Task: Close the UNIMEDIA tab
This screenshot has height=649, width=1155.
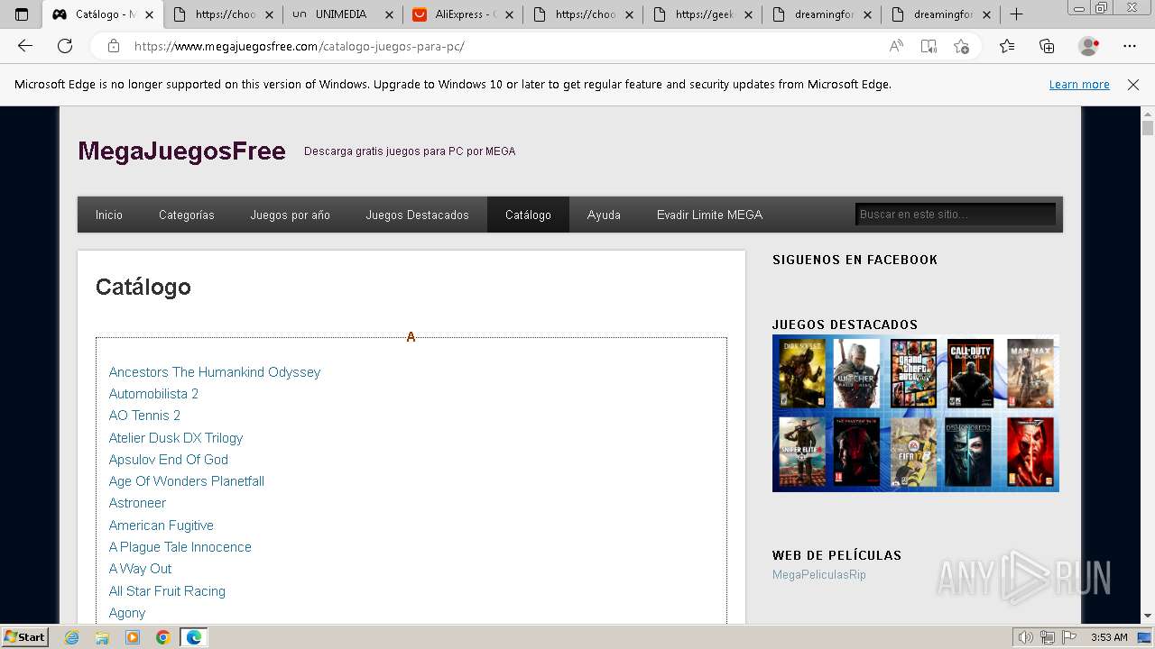Action: [389, 14]
